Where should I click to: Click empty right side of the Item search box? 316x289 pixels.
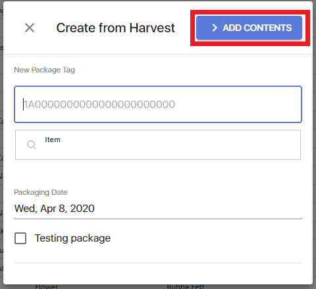(x=219, y=145)
